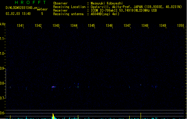Click the 1347 time axis label
Screen dimensions: 187x119
(127, 26)
